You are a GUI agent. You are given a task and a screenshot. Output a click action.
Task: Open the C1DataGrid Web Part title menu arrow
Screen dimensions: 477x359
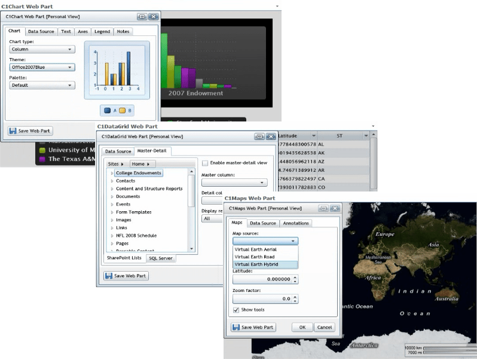373,126
